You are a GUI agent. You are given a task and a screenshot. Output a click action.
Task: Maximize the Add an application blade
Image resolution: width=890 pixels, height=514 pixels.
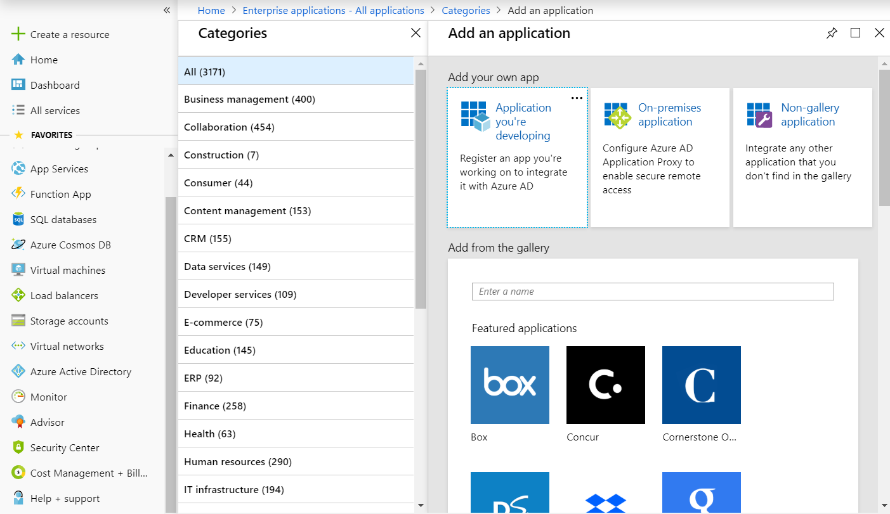pos(855,33)
